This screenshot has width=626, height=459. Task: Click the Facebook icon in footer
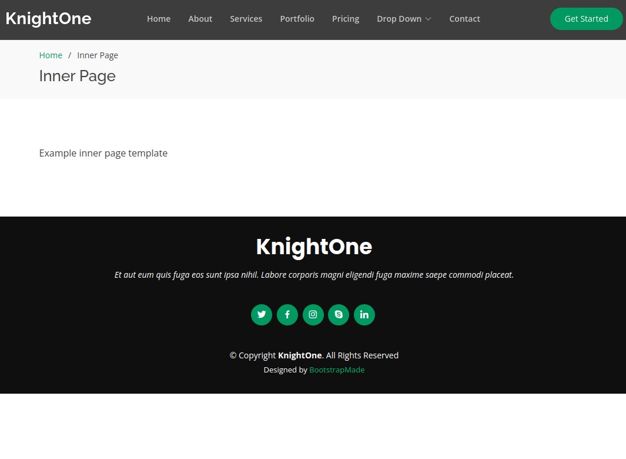coord(287,315)
